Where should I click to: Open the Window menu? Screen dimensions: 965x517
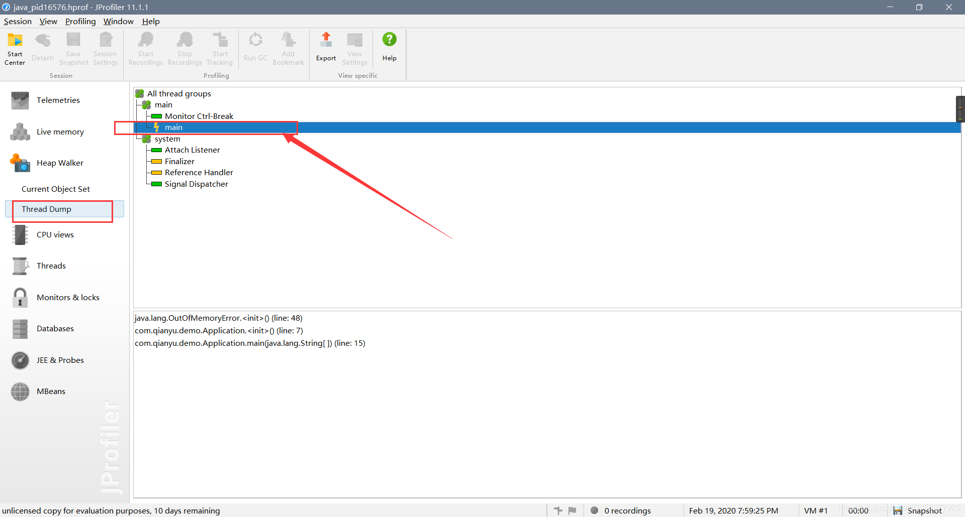[x=119, y=21]
